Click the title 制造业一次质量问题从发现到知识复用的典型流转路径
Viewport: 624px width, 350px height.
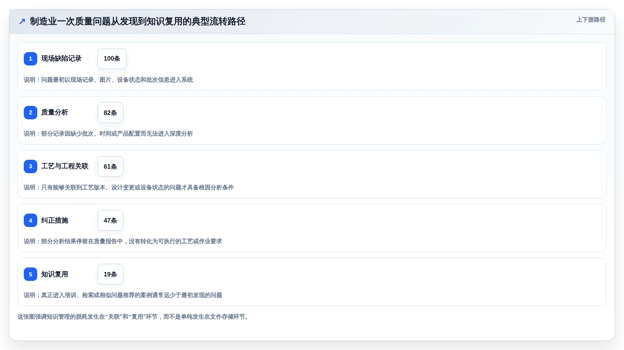coord(138,22)
